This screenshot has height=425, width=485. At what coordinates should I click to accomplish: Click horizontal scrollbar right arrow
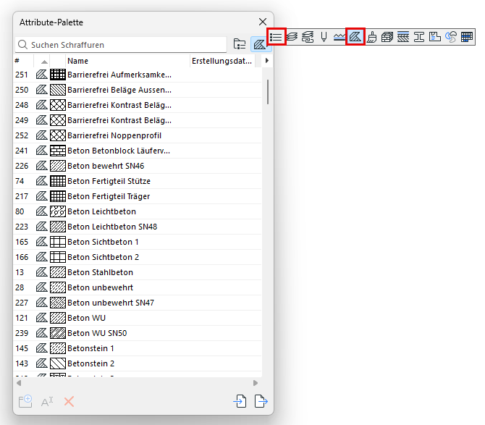[x=256, y=383]
